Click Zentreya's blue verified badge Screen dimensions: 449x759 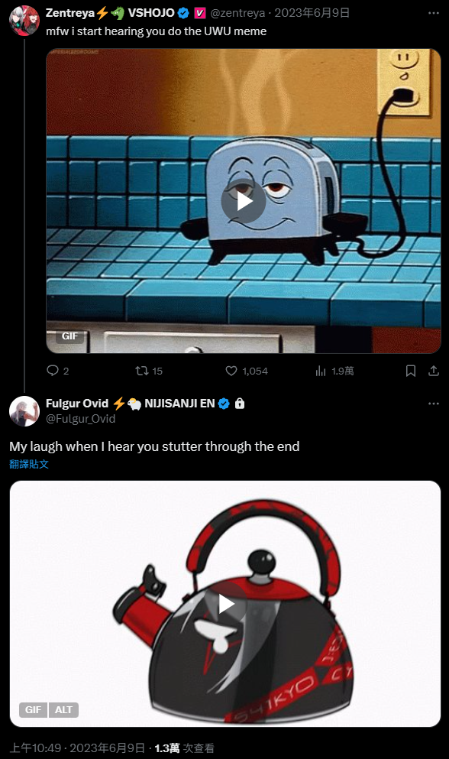pyautogui.click(x=183, y=13)
